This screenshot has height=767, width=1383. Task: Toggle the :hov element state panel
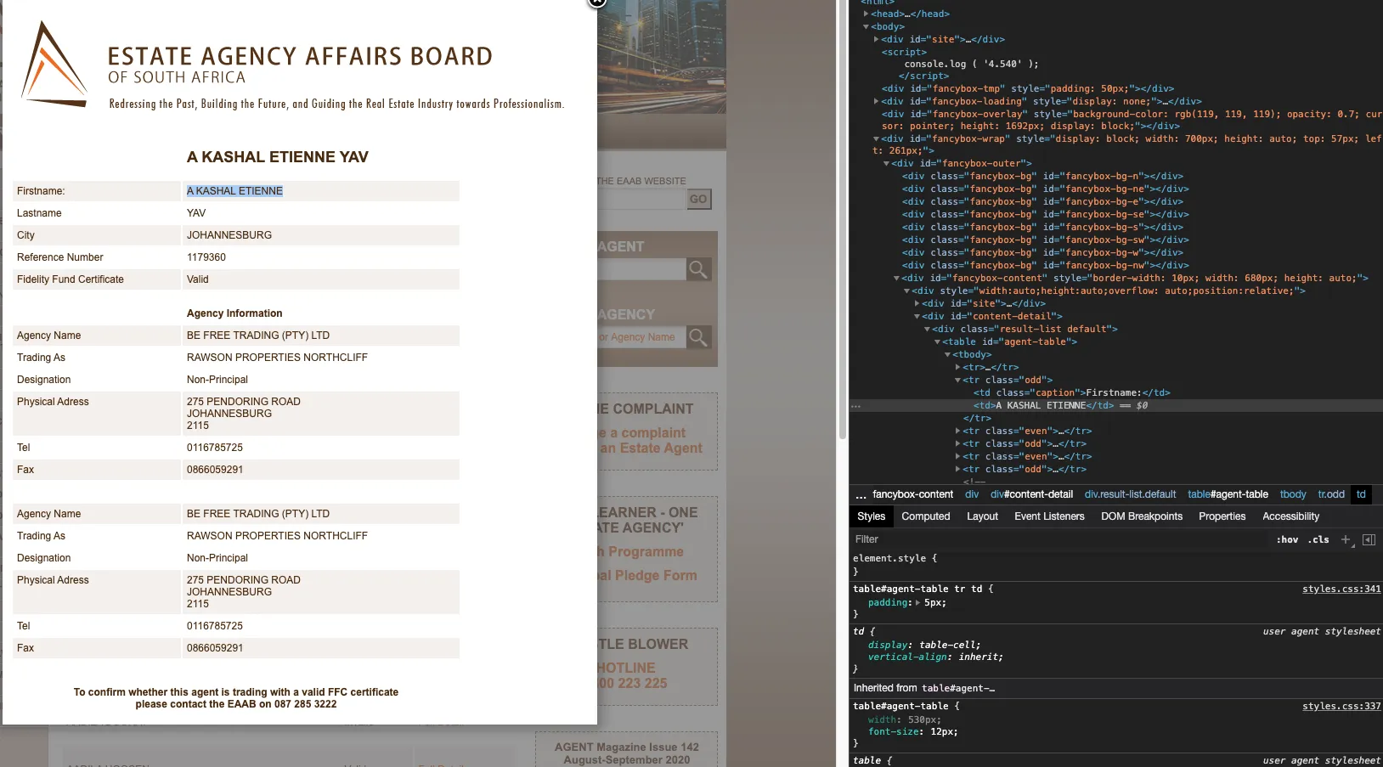(1287, 539)
